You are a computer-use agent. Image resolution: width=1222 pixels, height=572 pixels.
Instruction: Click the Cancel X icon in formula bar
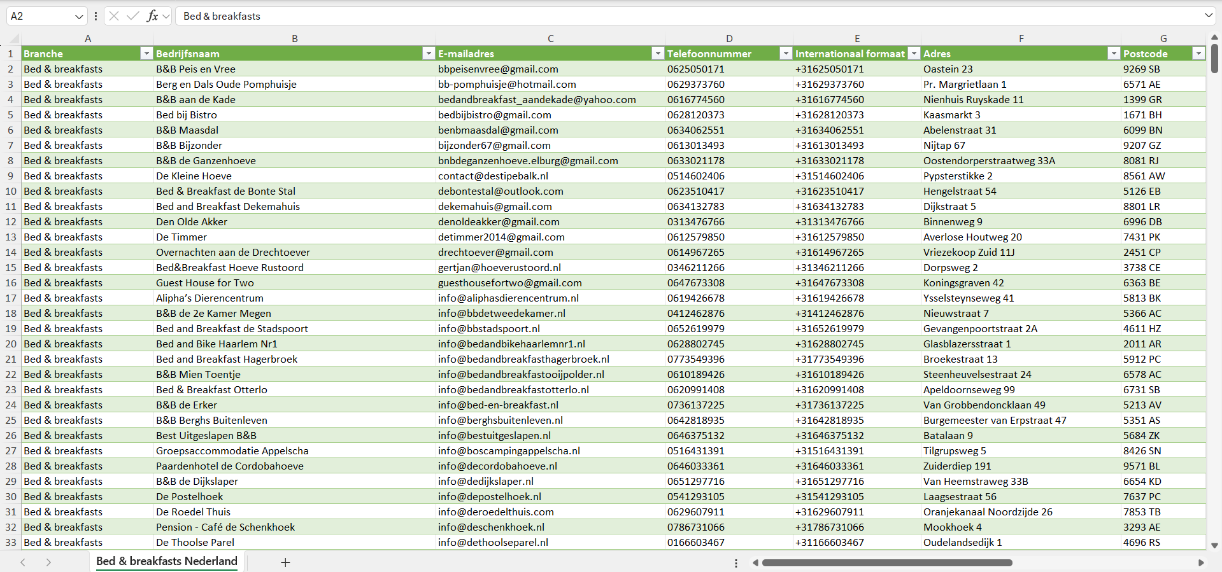[x=114, y=16]
